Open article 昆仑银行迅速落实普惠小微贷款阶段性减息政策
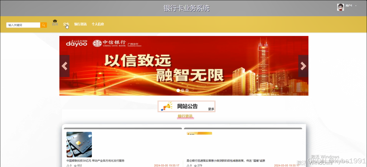 pyautogui.click(x=226, y=161)
